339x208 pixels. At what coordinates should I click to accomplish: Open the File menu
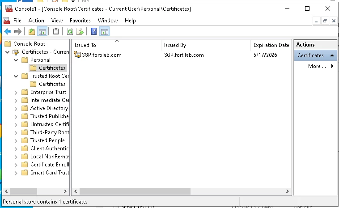coord(17,21)
